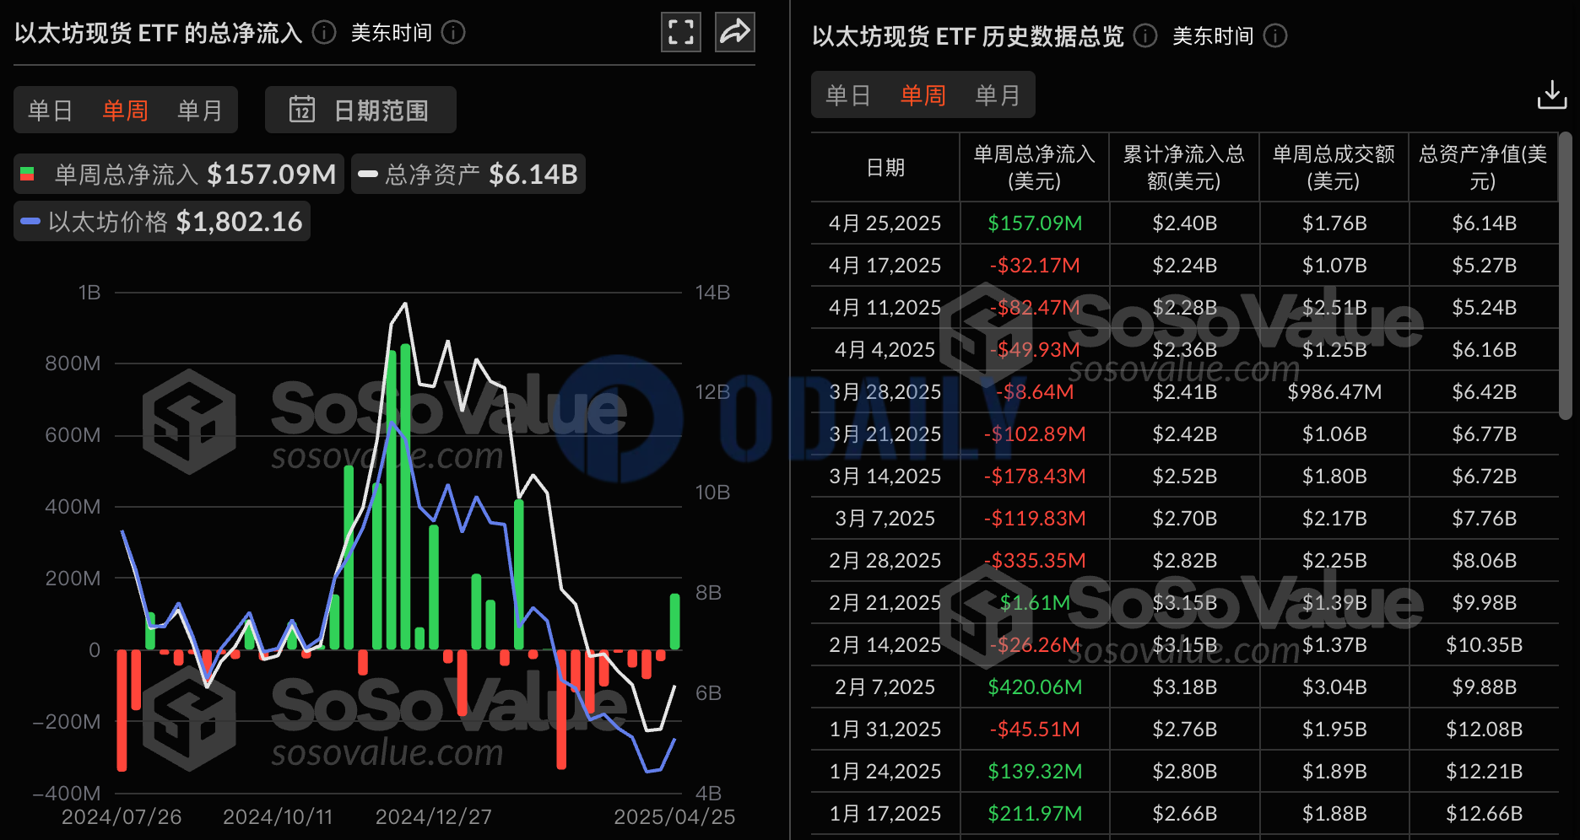Image resolution: width=1580 pixels, height=840 pixels.
Task: Click the 日期 column header
Action: (x=885, y=167)
